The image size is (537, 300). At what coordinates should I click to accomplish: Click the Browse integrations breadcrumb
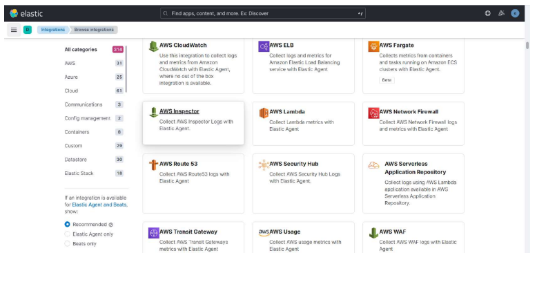(x=94, y=30)
